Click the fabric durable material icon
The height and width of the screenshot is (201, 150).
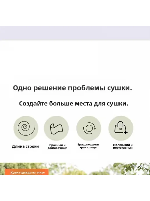pos(56,128)
